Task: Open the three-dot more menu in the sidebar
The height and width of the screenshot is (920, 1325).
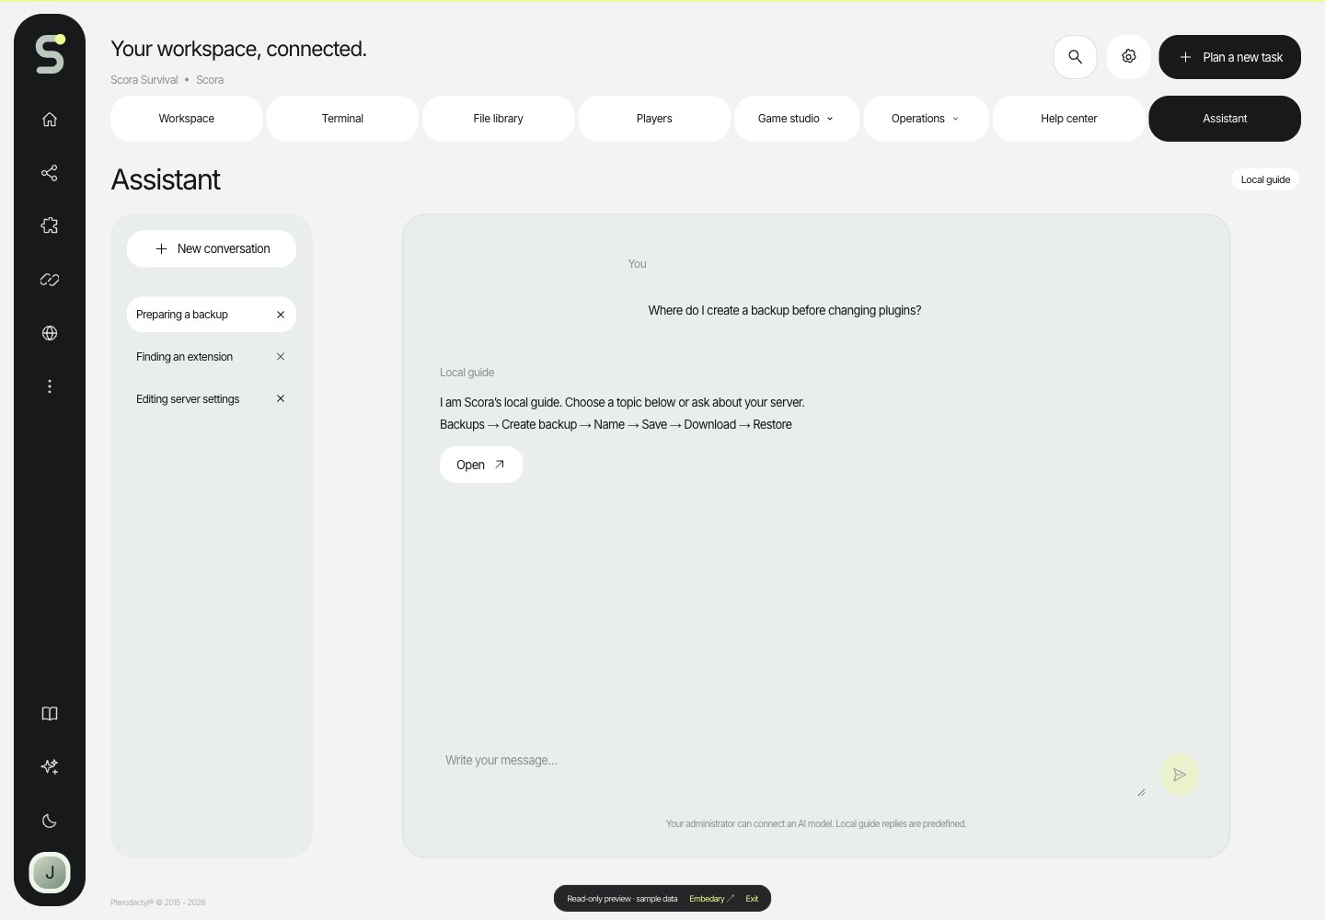Action: coord(50,386)
